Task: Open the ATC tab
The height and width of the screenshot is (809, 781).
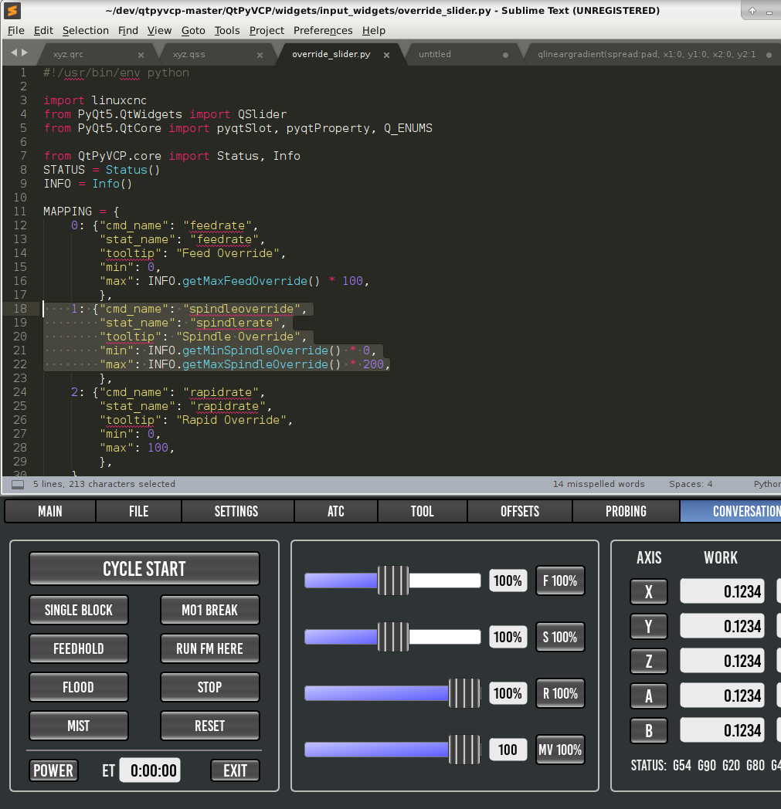Action: tap(336, 511)
